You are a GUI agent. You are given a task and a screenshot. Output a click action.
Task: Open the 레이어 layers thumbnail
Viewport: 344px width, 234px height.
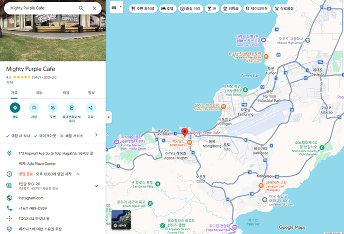point(121,220)
